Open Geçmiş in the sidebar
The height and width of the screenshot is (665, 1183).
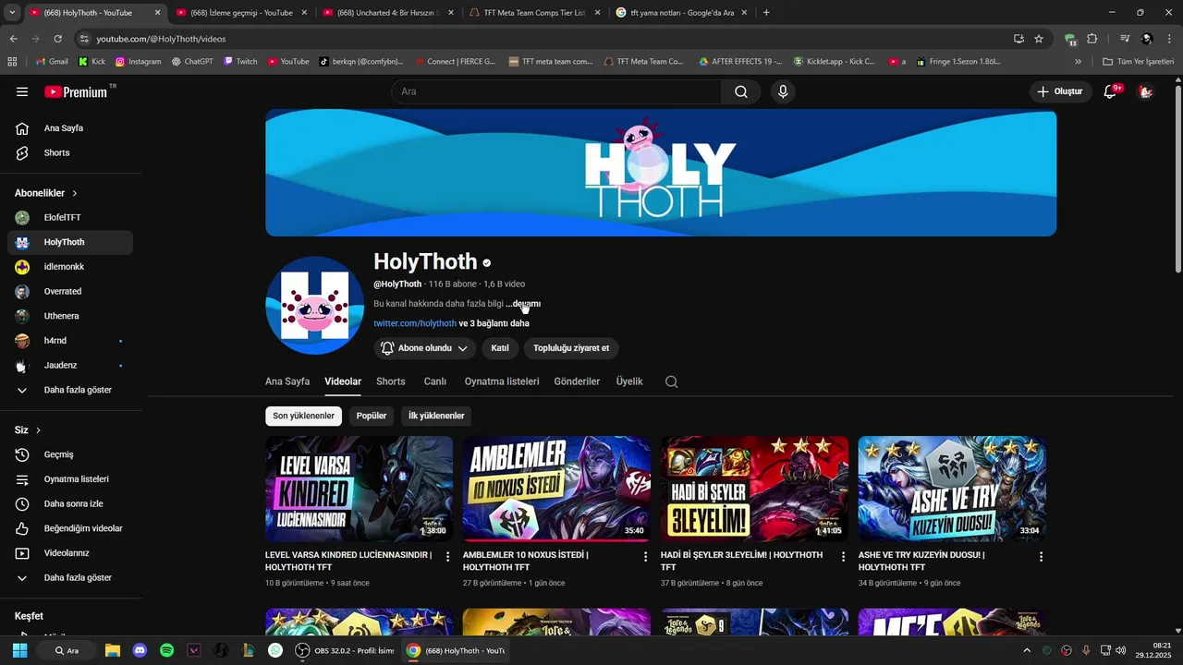coord(70,454)
